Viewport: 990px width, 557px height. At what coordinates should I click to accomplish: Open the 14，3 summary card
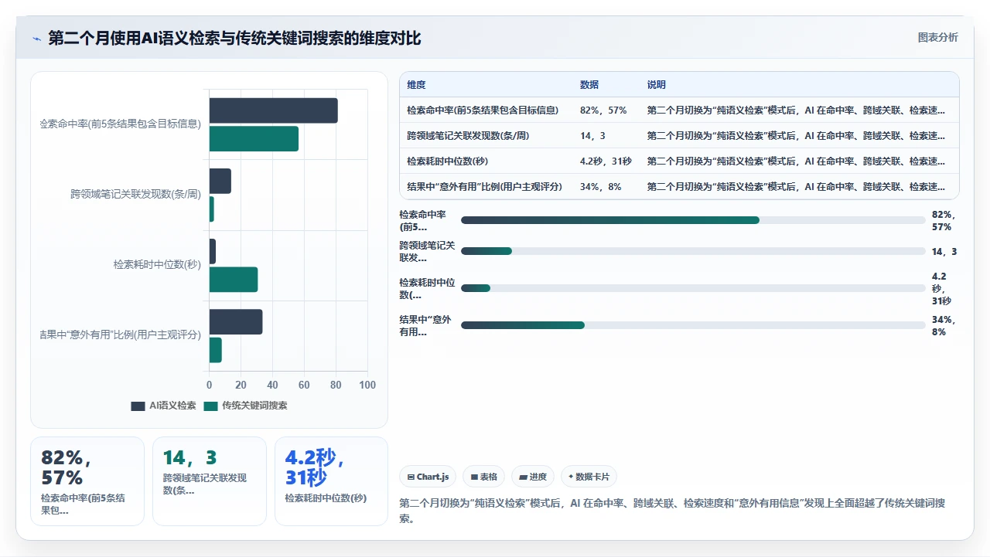tap(210, 481)
